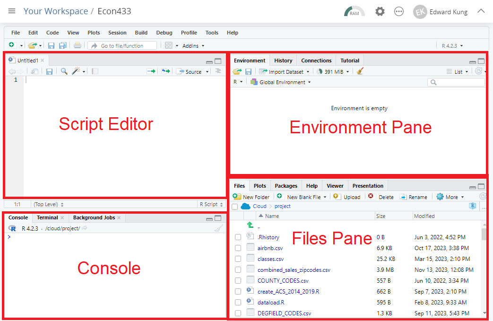
Task: Open the More gear dropdown in Files
Action: point(450,197)
